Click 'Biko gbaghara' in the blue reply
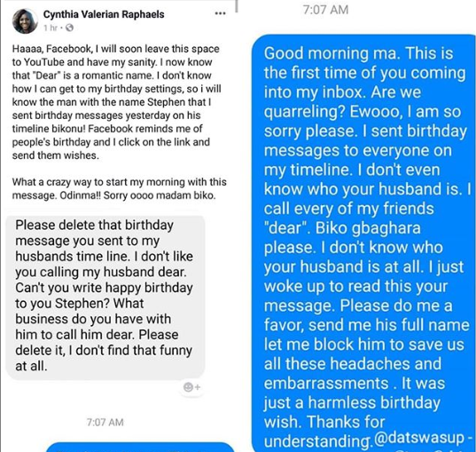Viewport: 476px width, 452px height. click(x=368, y=228)
